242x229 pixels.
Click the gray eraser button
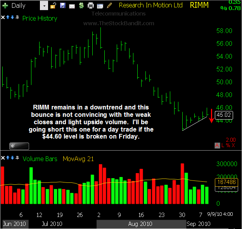pyautogui.click(x=19, y=146)
